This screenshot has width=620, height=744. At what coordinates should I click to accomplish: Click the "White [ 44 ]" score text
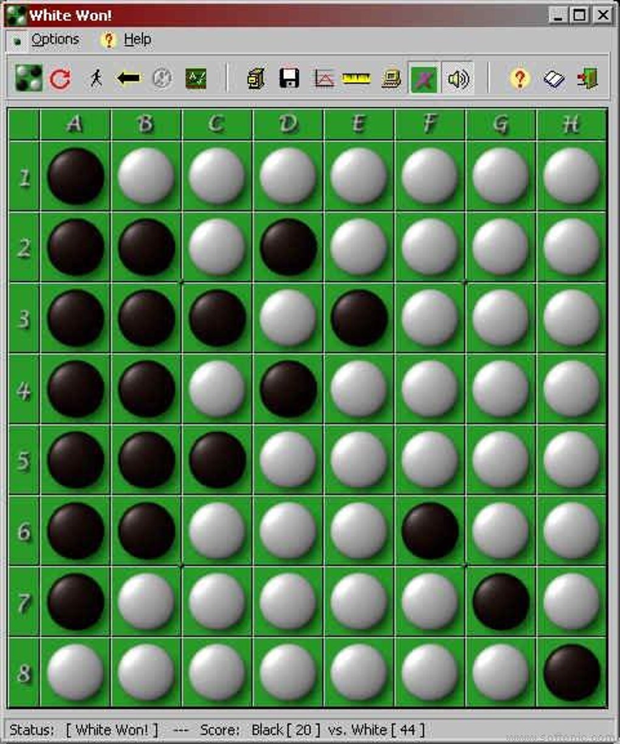pyautogui.click(x=388, y=729)
